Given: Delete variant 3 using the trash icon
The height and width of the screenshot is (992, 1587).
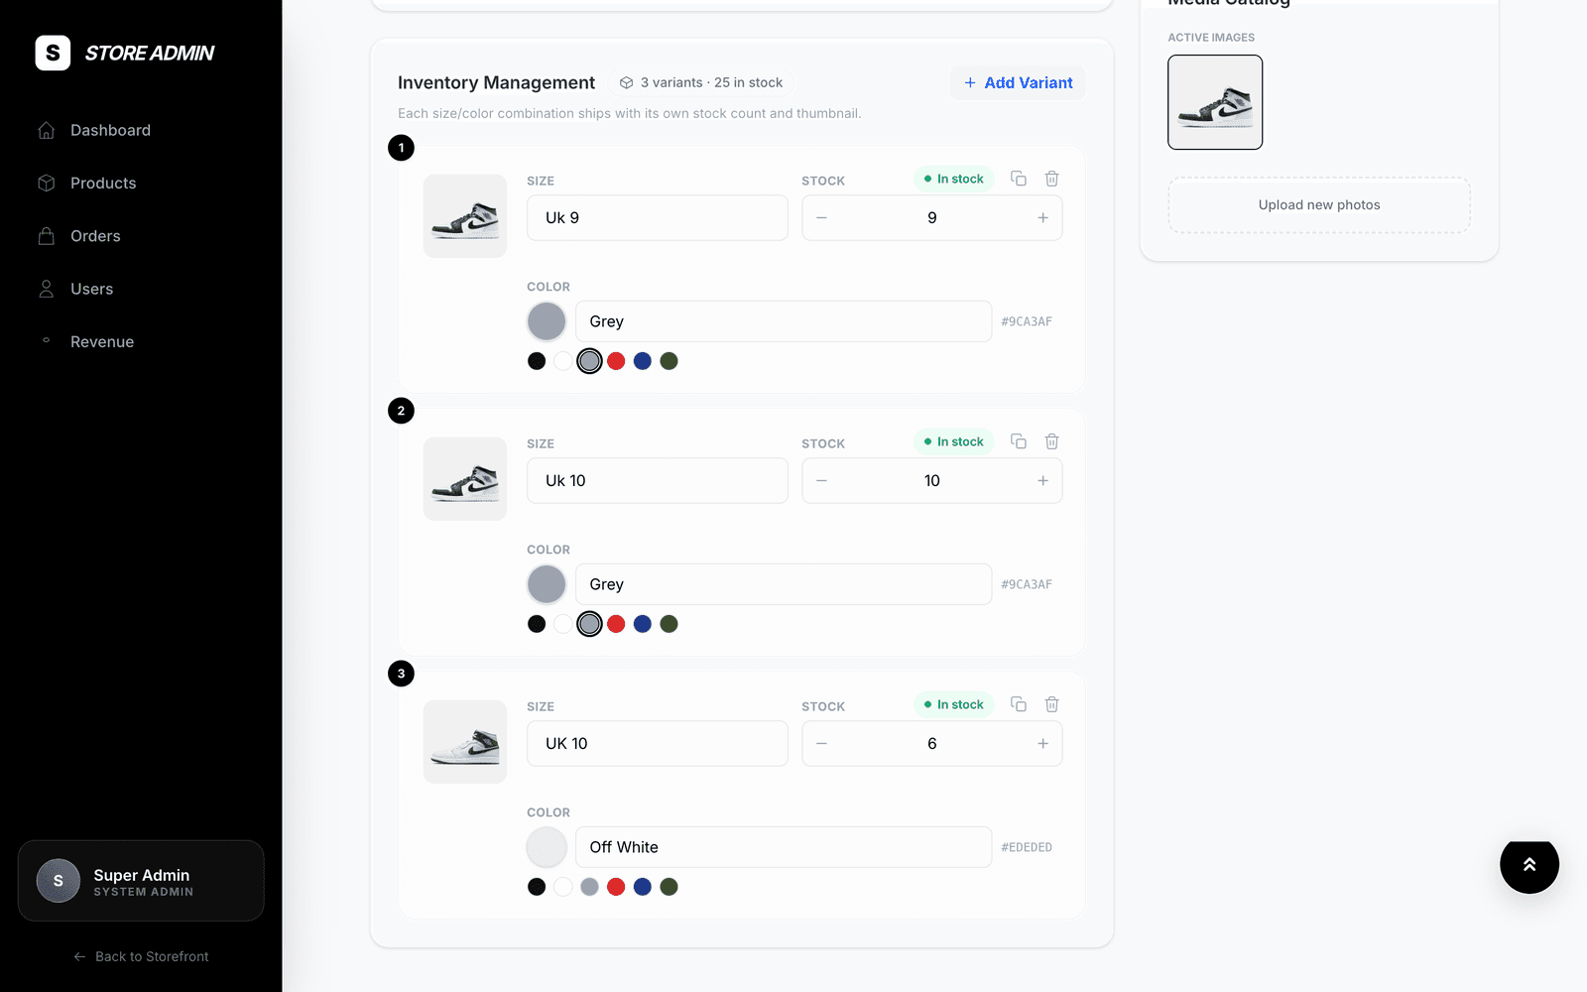Looking at the screenshot, I should coord(1052,704).
